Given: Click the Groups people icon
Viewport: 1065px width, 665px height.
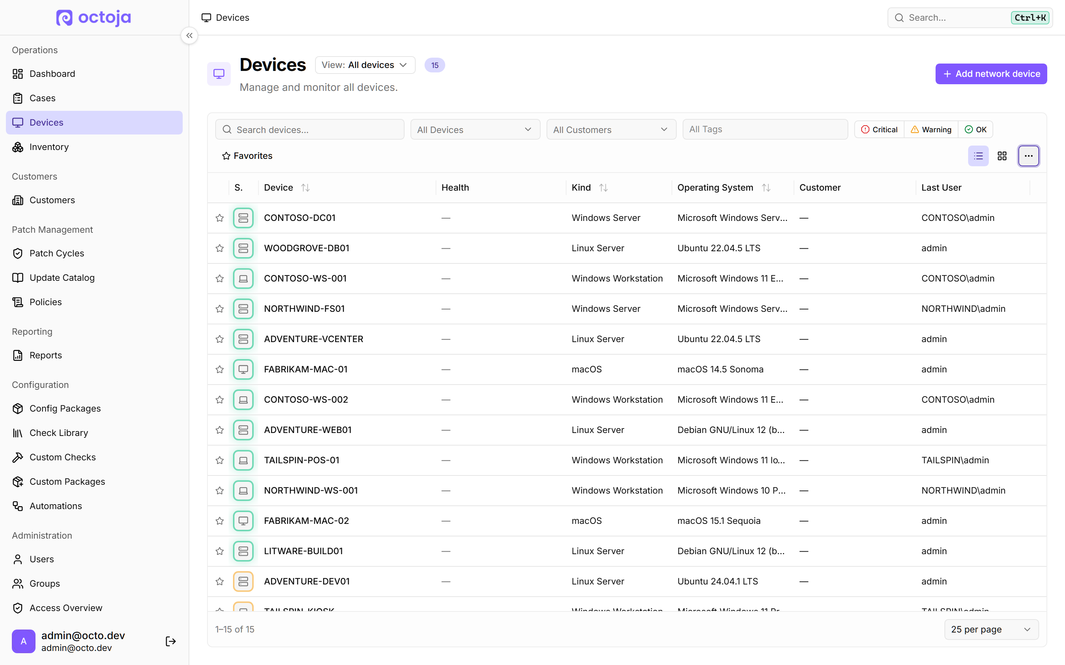Looking at the screenshot, I should pos(18,584).
